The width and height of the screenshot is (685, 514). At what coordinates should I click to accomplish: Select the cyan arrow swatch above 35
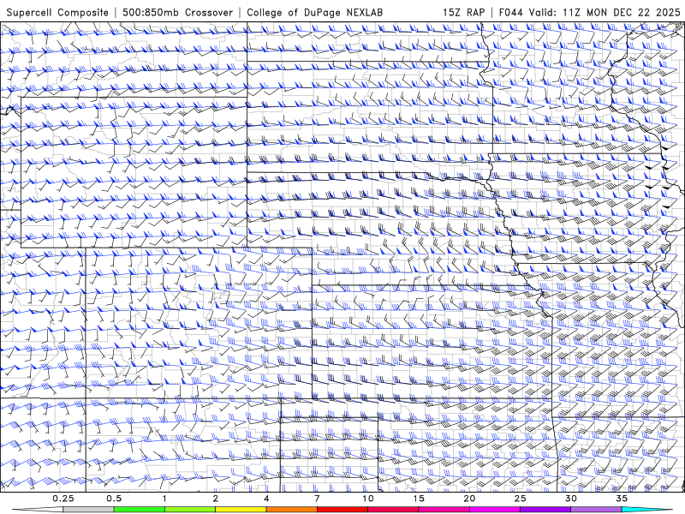(646, 510)
